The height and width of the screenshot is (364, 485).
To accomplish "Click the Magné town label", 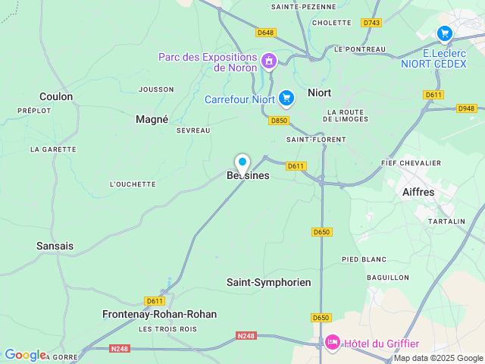I will click(152, 119).
